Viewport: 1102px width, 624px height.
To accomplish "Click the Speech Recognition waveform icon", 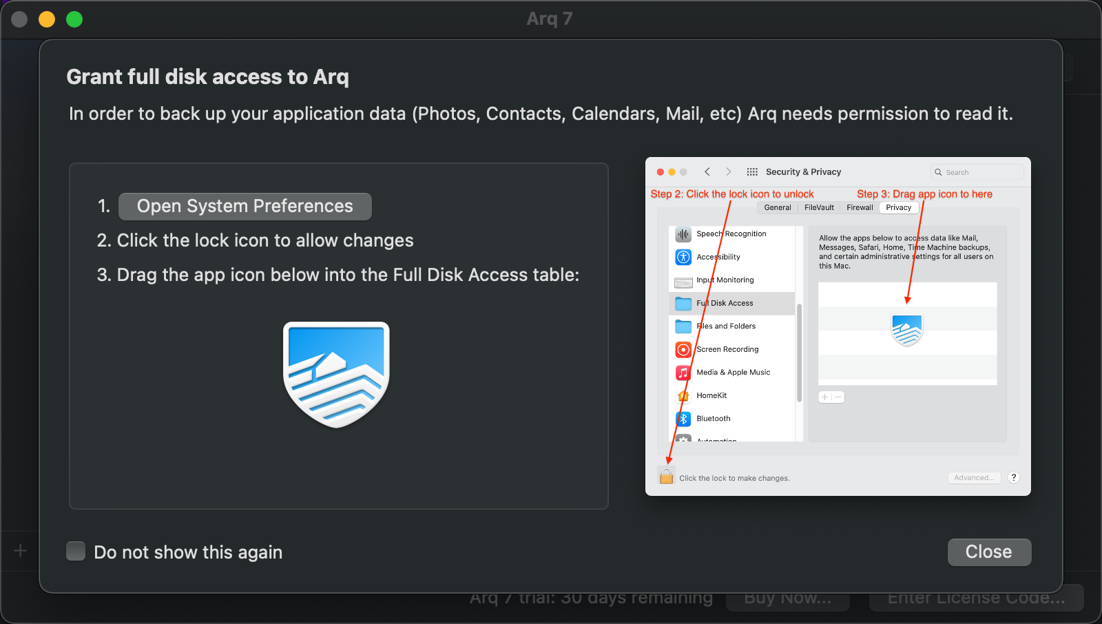I will tap(683, 234).
